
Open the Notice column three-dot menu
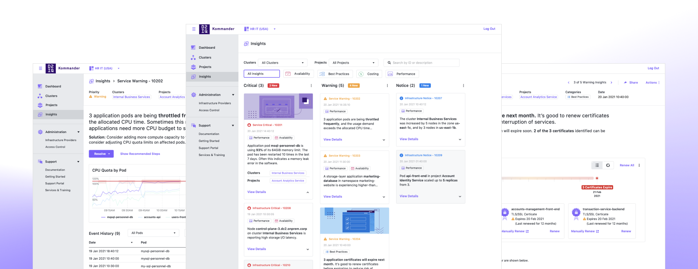(463, 86)
